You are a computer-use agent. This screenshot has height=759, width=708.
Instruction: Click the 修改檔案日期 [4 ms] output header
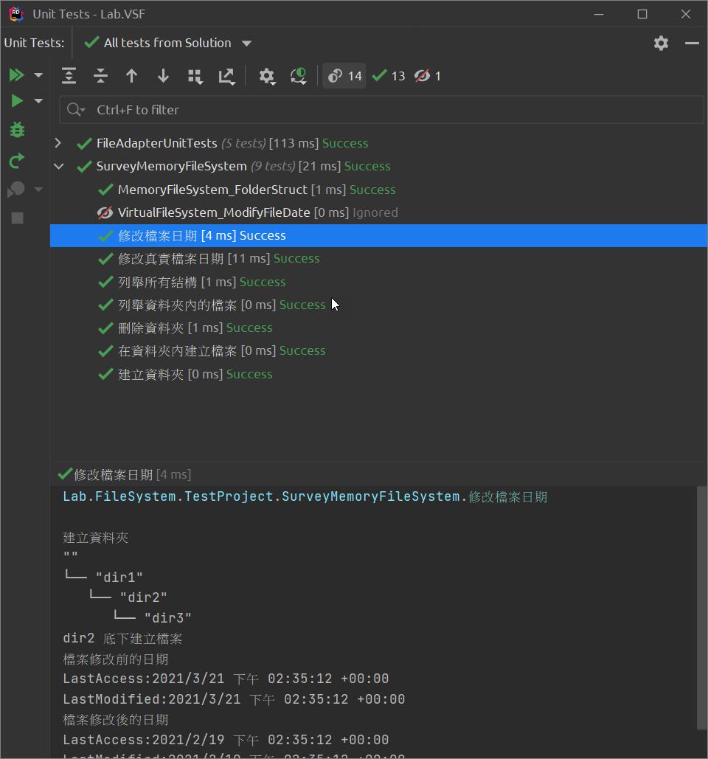125,474
